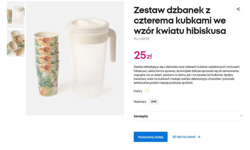Show the first thumbnail with jug and cups
This screenshot has height=150, width=250.
[16, 15]
